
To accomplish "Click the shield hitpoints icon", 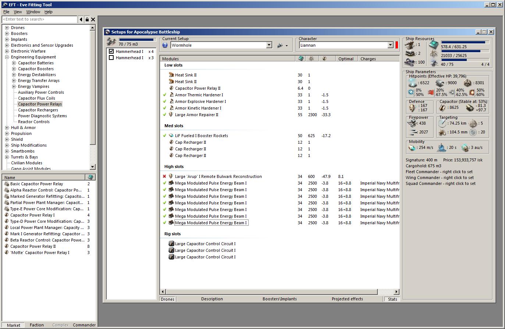I will click(413, 83).
